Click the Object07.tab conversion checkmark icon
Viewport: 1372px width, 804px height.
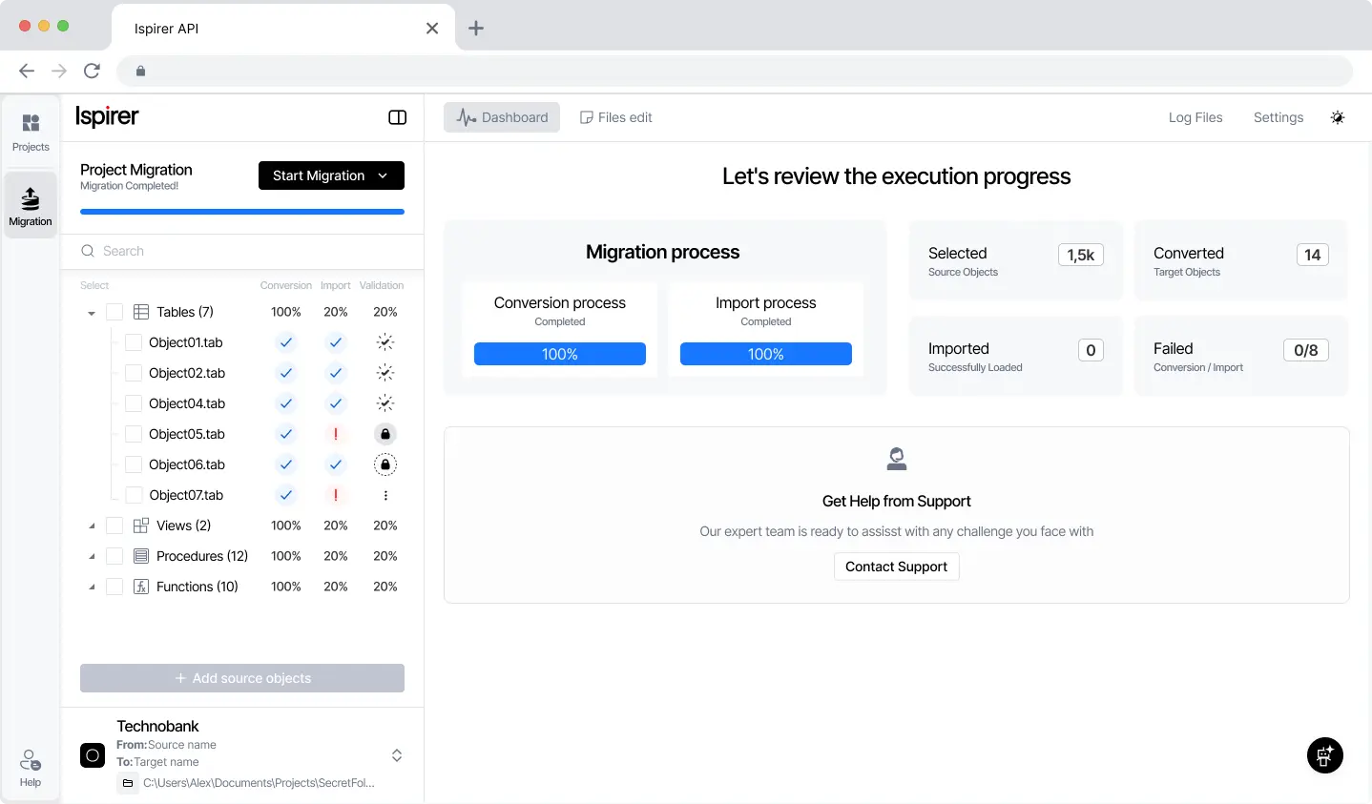coord(286,495)
